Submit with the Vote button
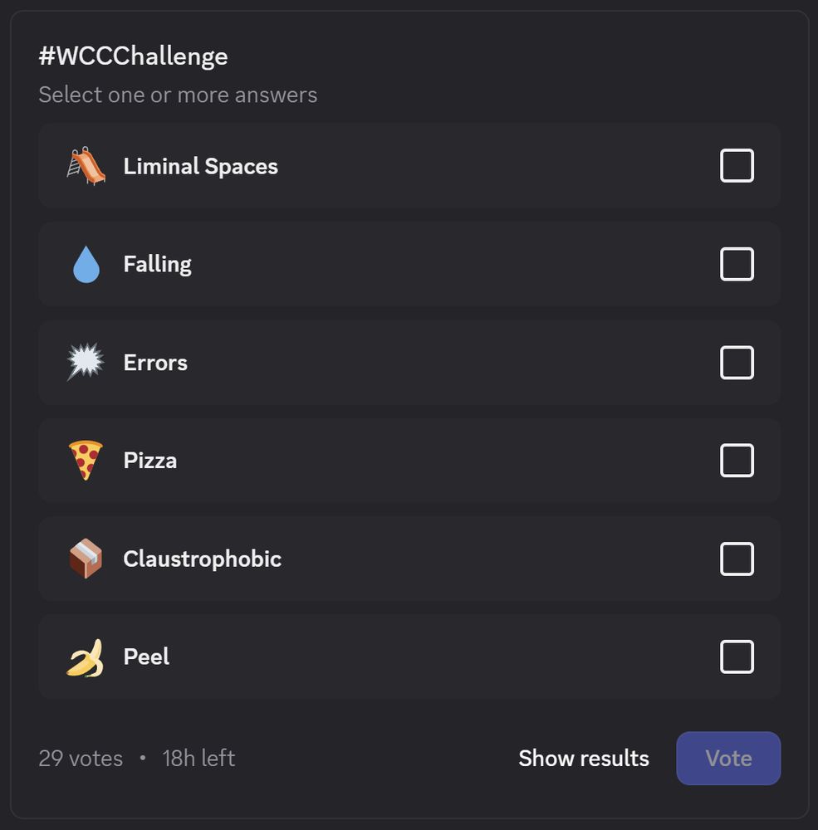Screen dimensions: 818x830 point(728,759)
